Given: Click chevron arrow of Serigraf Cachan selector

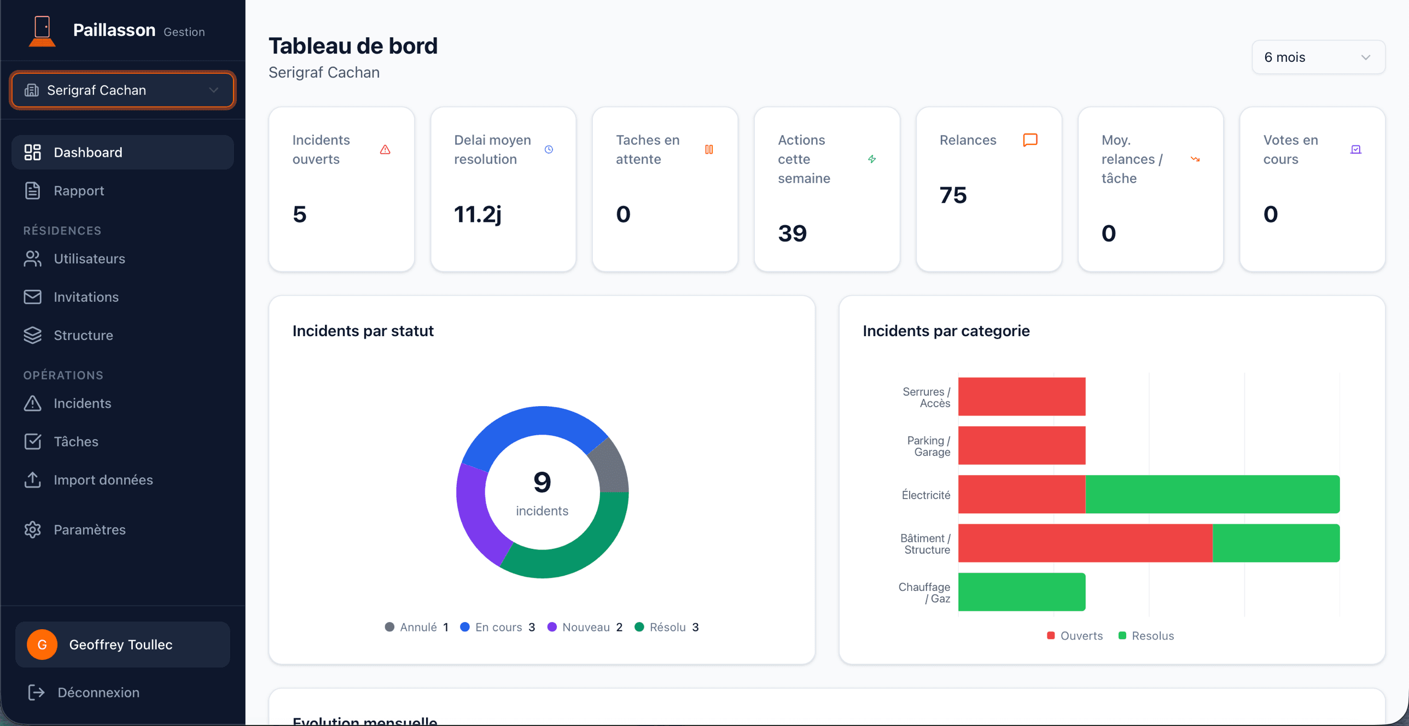Looking at the screenshot, I should pos(214,90).
